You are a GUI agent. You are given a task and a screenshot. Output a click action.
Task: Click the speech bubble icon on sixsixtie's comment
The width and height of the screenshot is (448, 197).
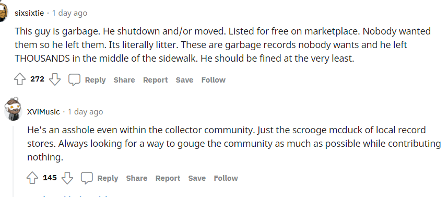point(74,80)
